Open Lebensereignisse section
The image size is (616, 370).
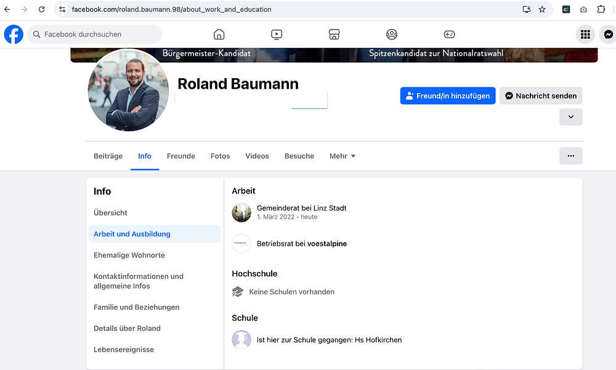point(155,350)
